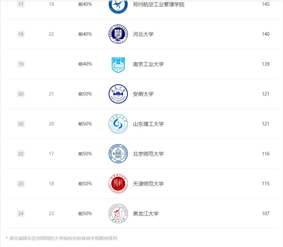283x247 pixels.
Task: Click the Shandong University of Technology logo
Action: click(x=118, y=124)
